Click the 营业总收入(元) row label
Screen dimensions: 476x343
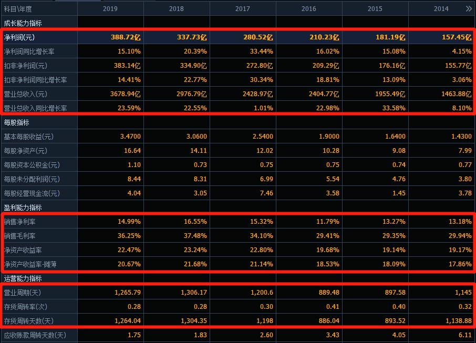[x=25, y=94]
